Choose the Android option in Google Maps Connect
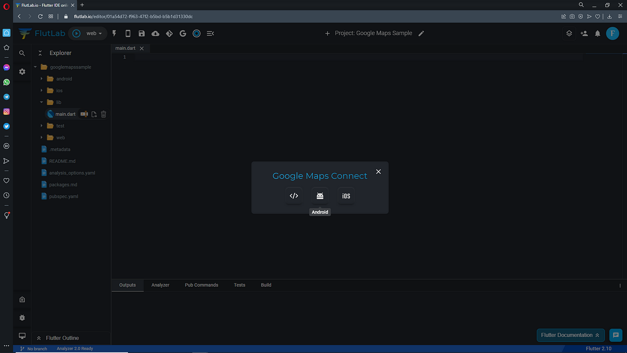This screenshot has height=353, width=627. tap(320, 196)
